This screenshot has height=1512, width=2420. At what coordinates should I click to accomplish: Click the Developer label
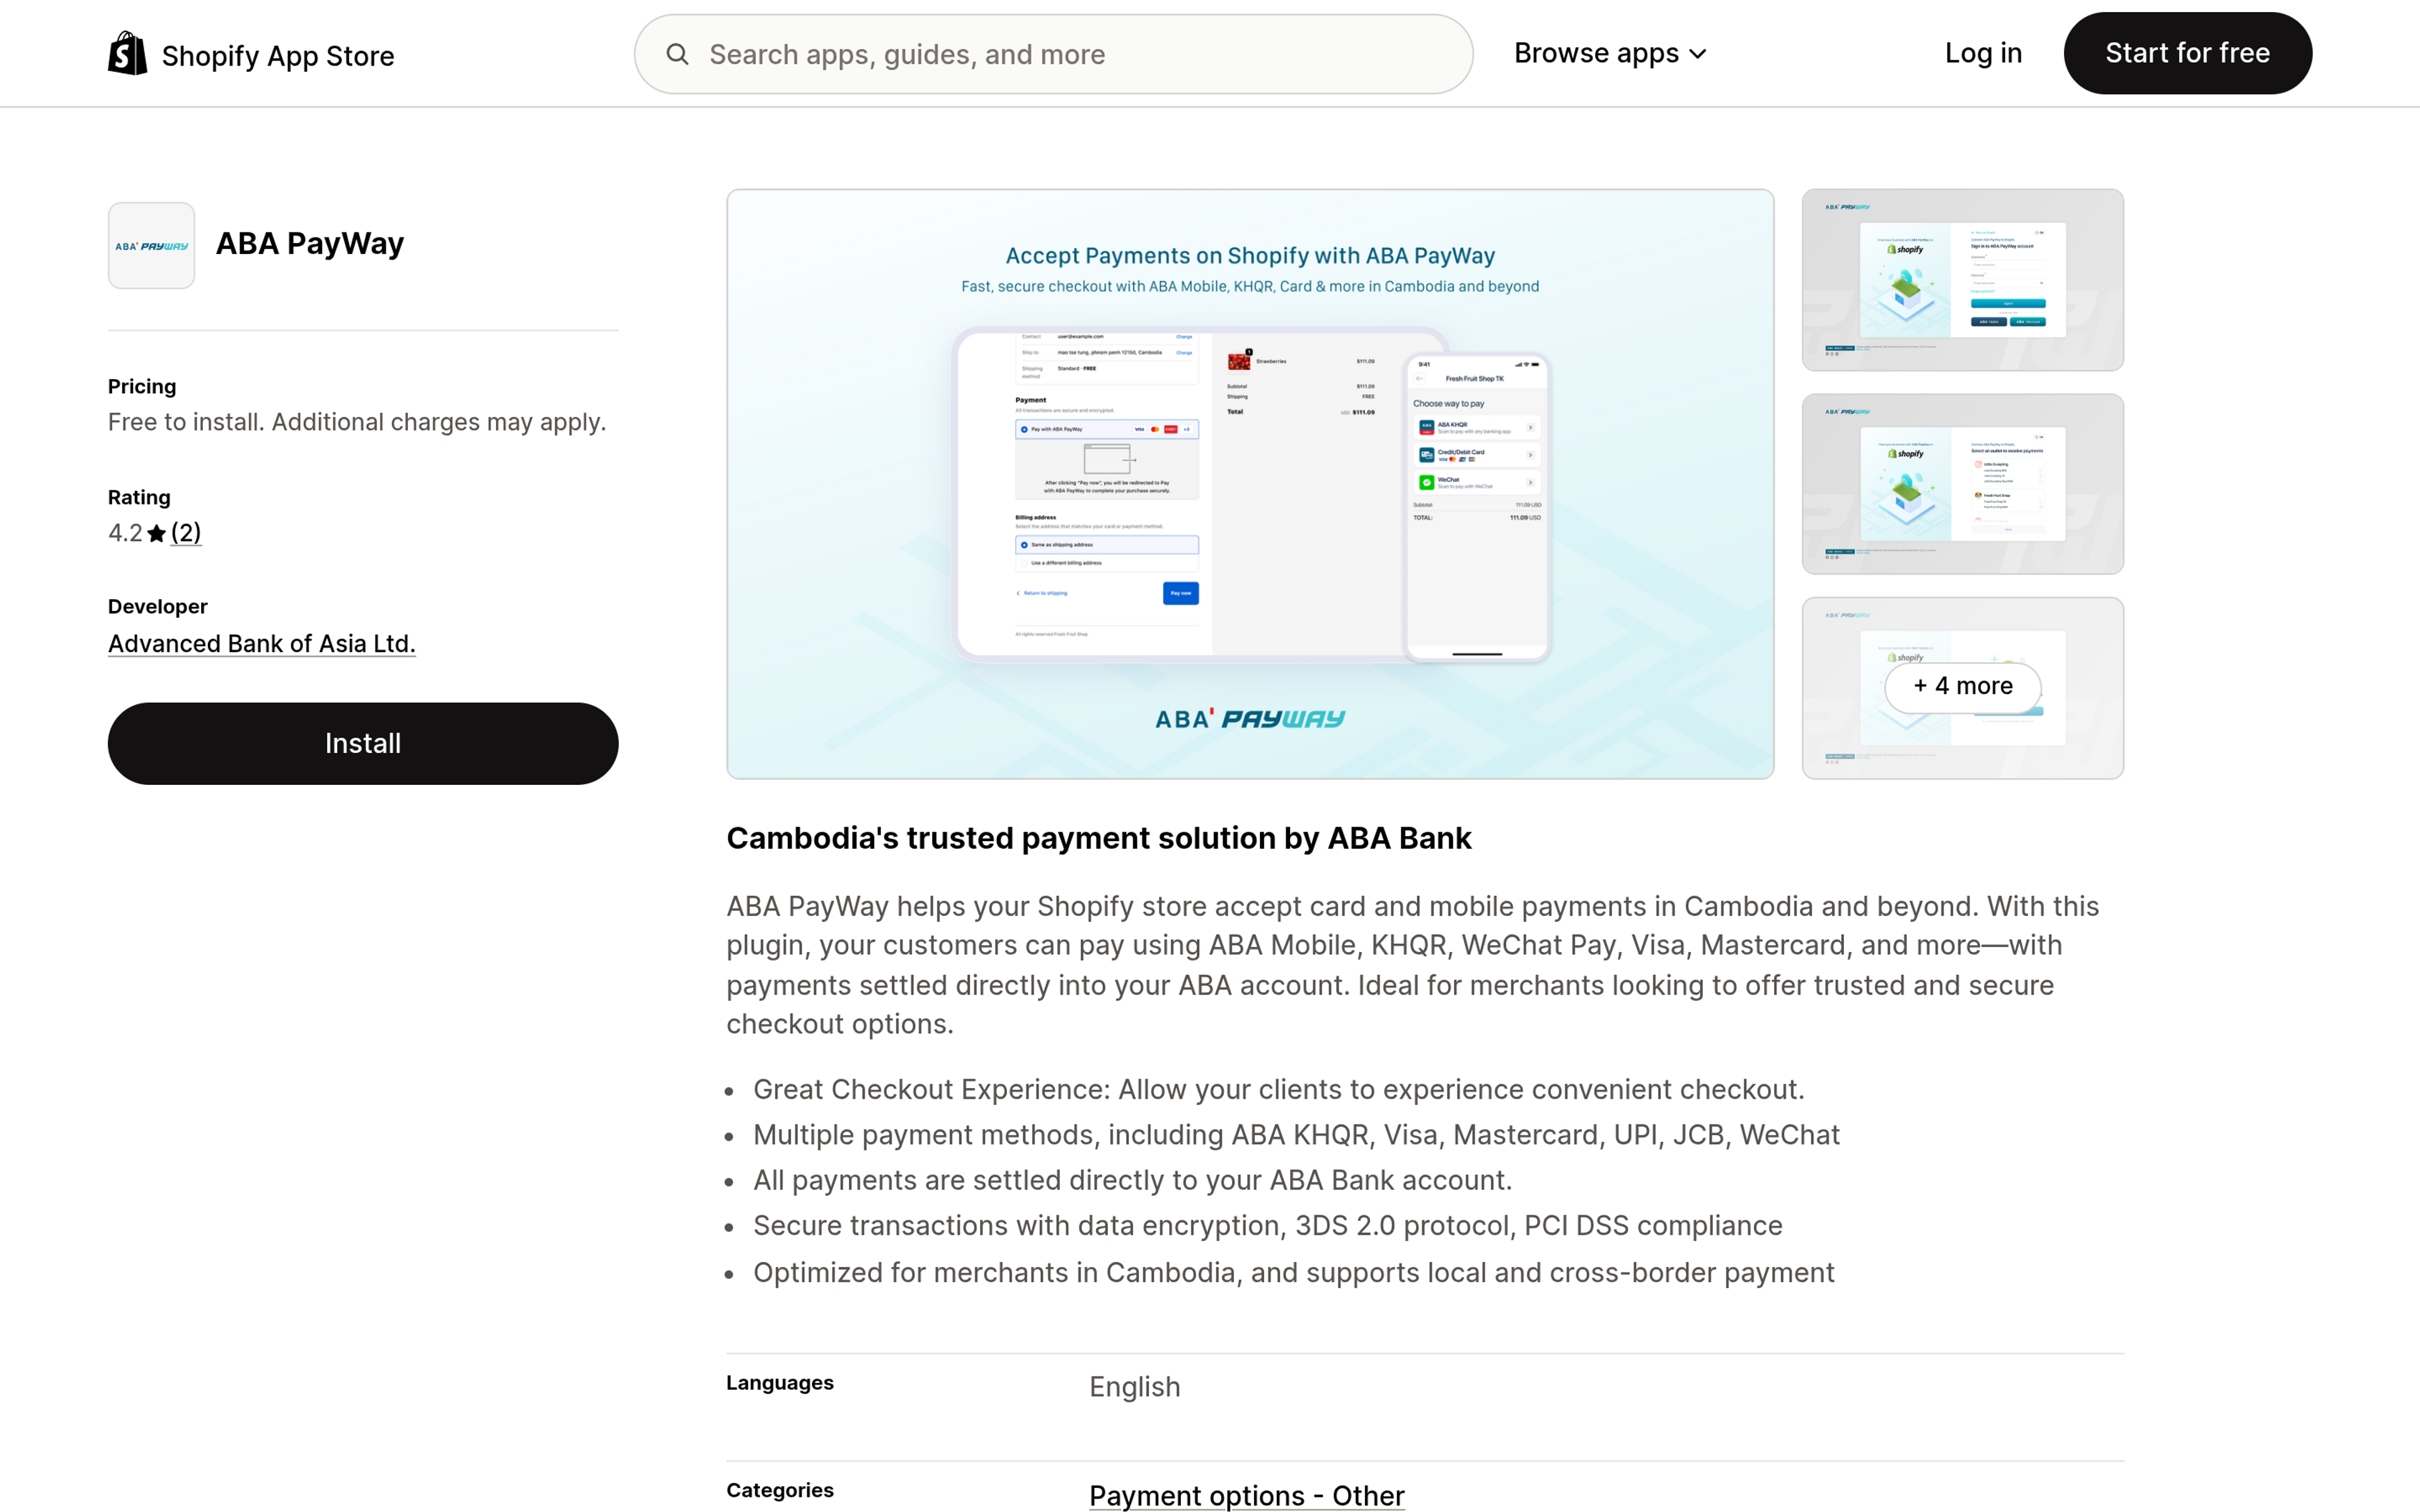tap(158, 606)
